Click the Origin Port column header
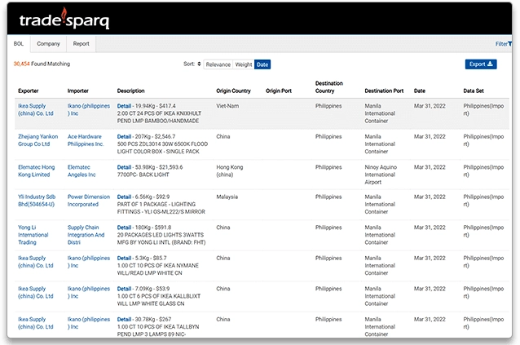 [279, 91]
